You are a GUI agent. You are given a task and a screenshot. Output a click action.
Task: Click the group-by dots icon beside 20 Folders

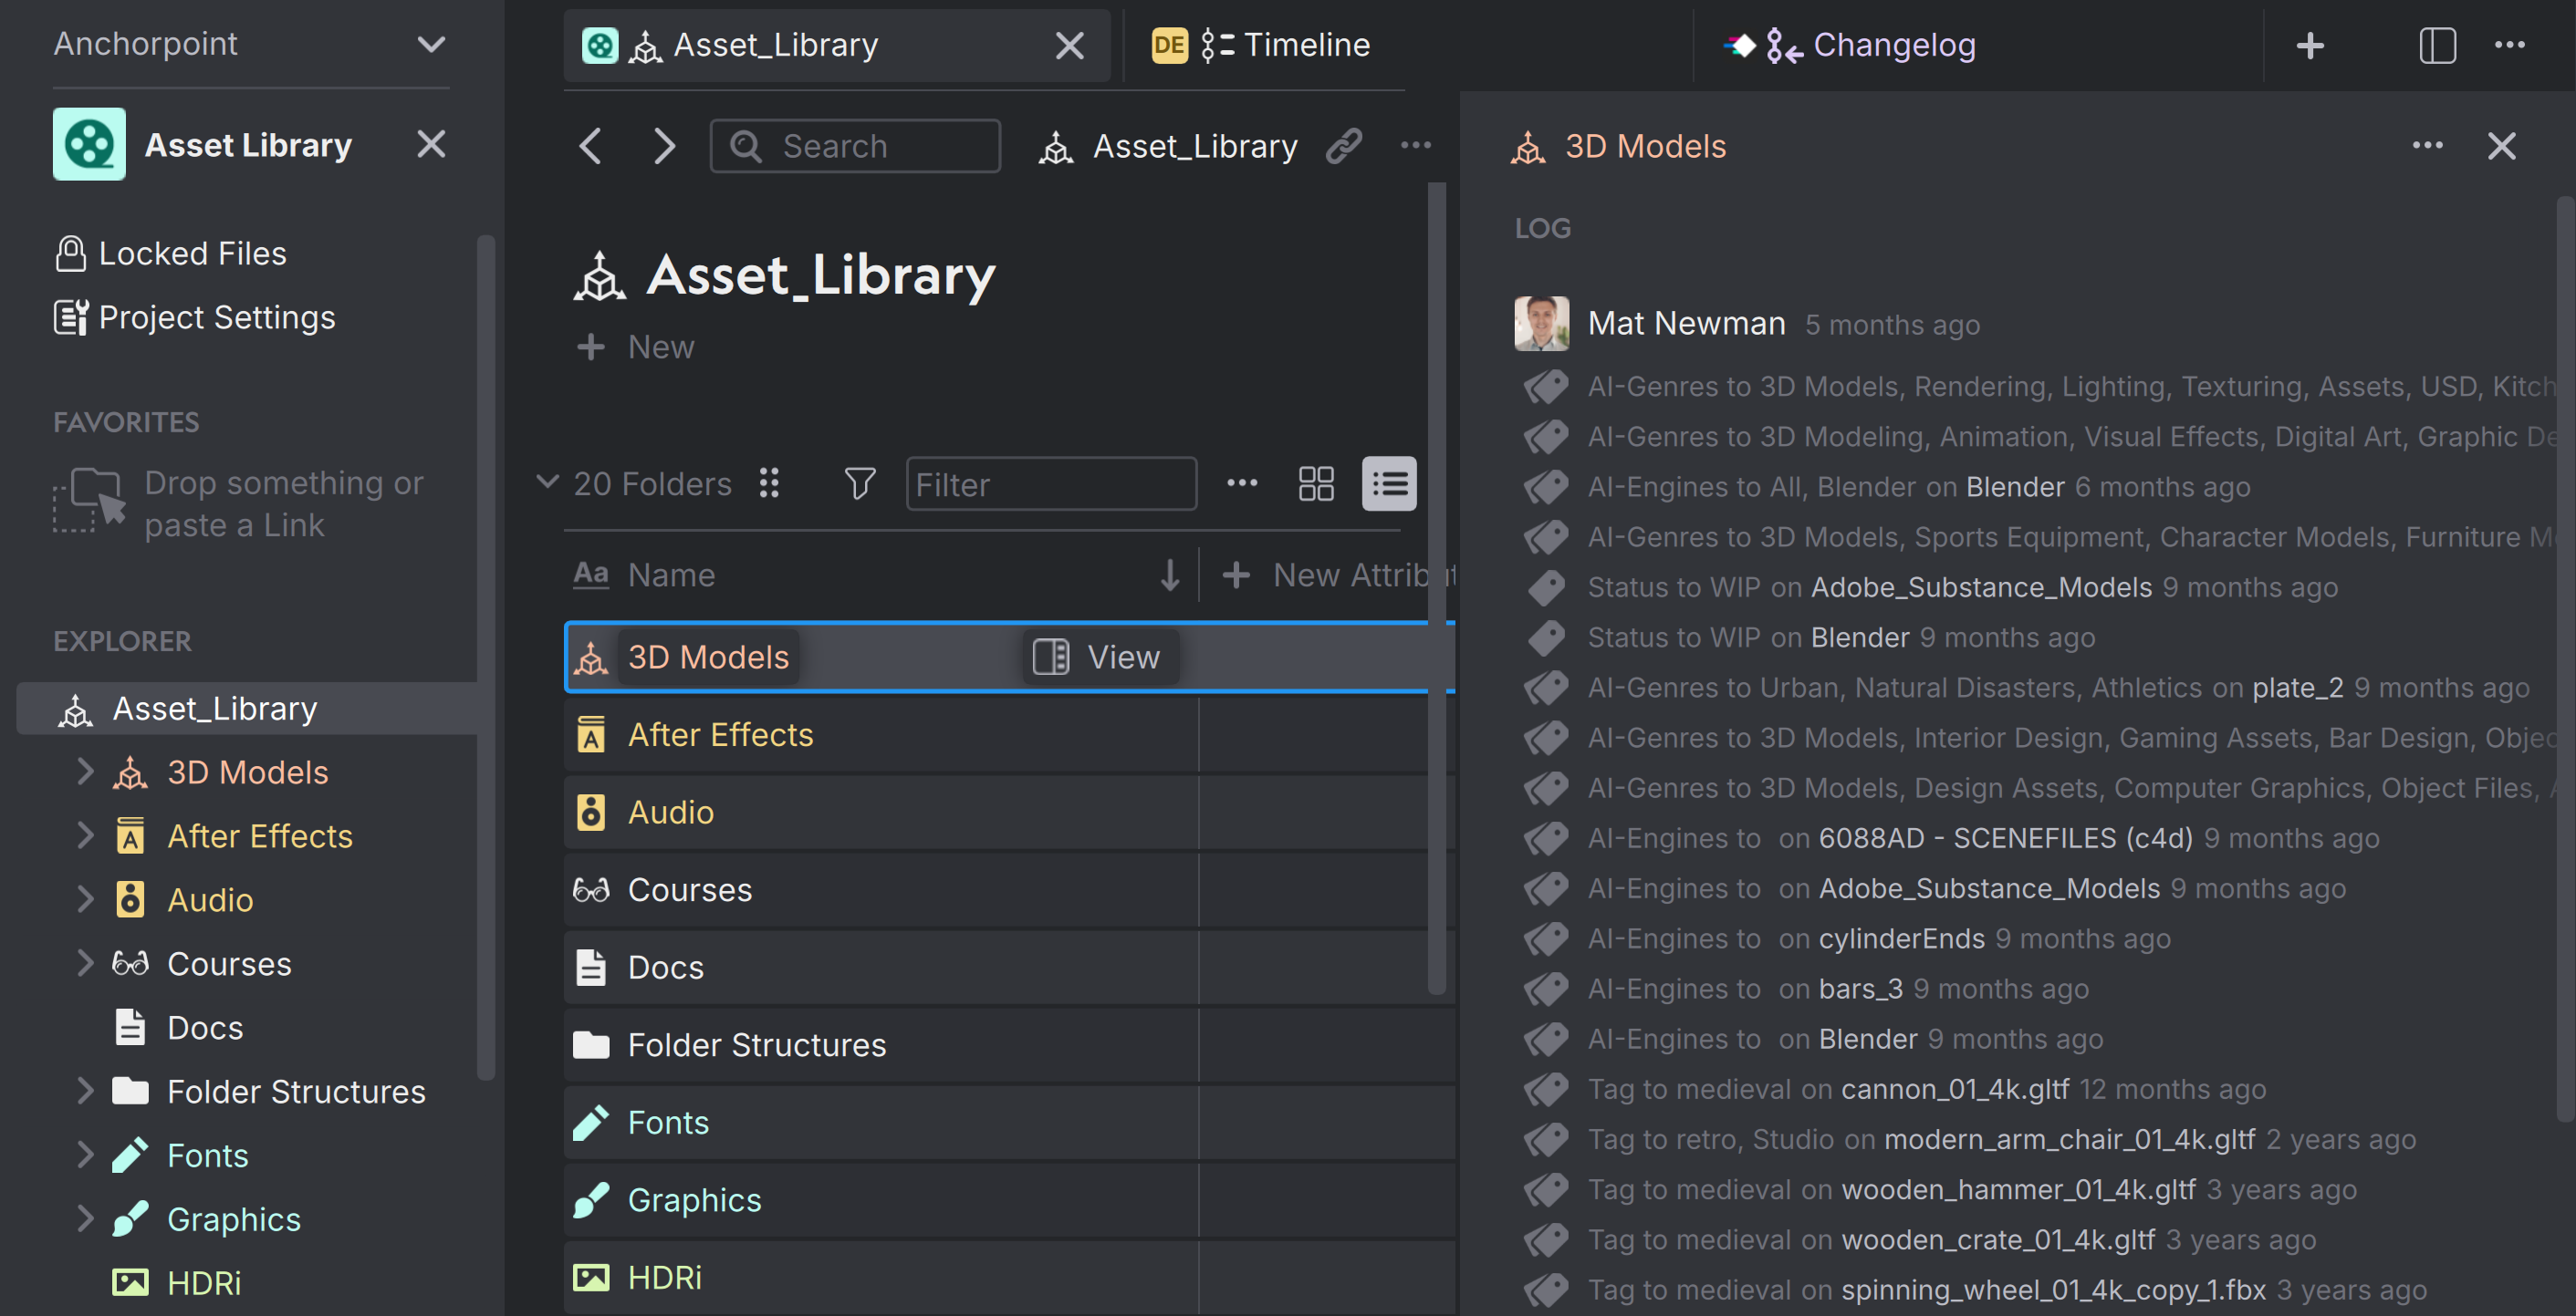768,484
